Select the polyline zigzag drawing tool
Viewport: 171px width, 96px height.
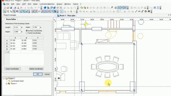click(139, 11)
